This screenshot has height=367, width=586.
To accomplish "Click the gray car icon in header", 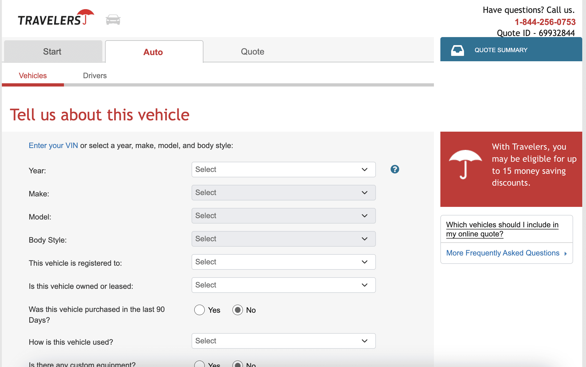I will (x=113, y=20).
